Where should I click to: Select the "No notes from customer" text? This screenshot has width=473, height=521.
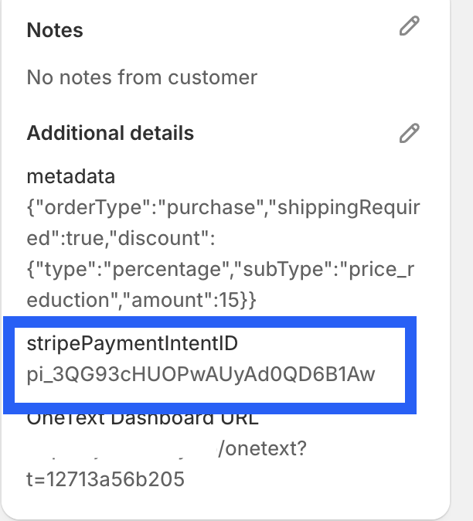(x=141, y=77)
